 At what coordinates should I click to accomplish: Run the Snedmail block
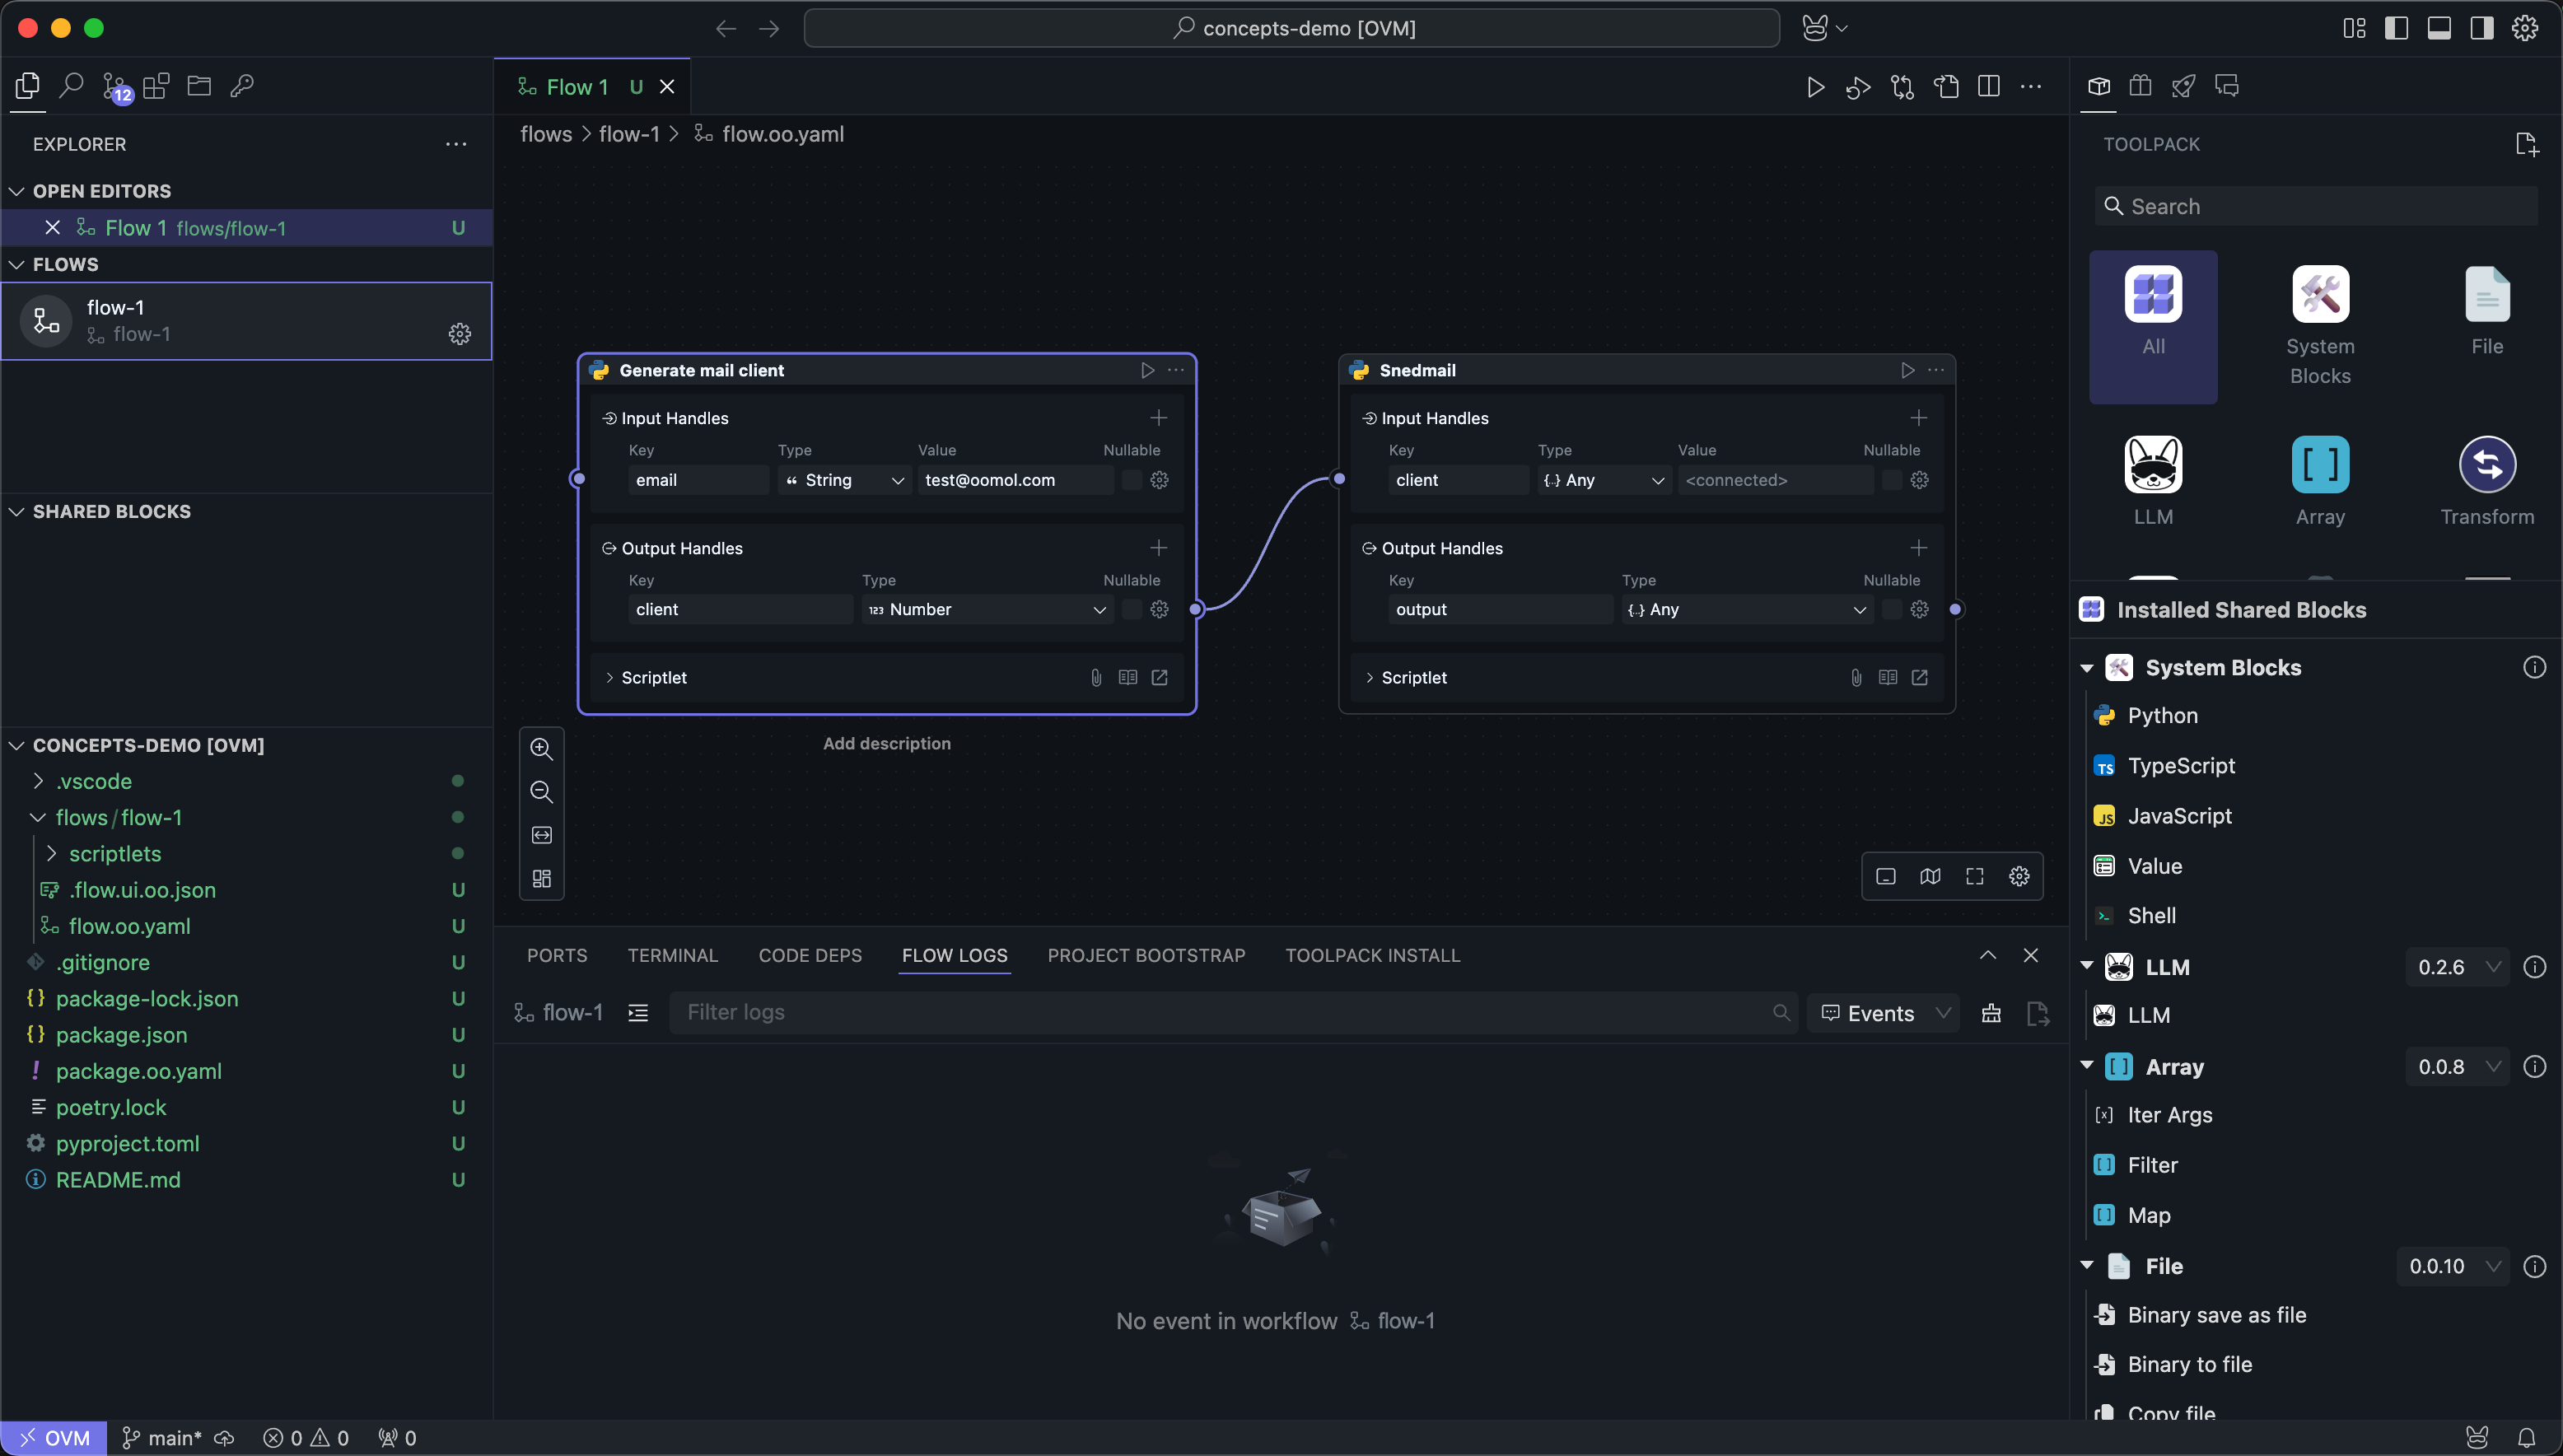[1907, 370]
